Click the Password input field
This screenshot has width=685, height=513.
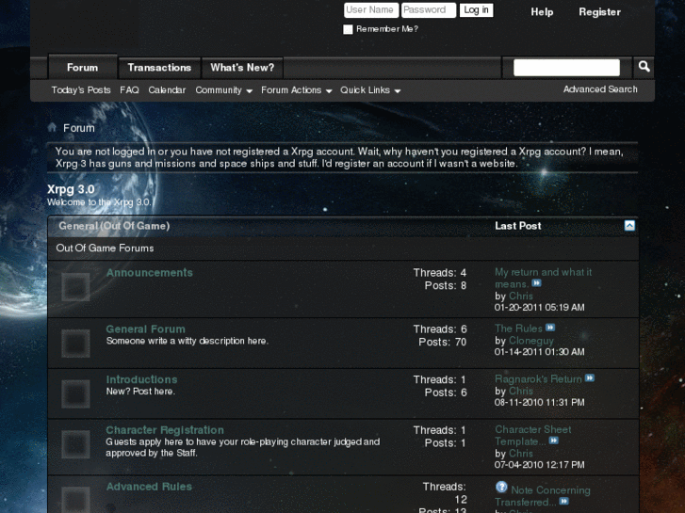429,10
